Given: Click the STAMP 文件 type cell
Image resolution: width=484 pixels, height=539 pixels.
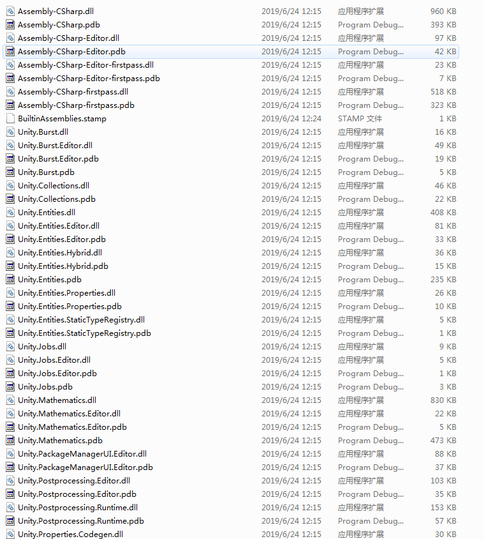Looking at the screenshot, I should (360, 119).
